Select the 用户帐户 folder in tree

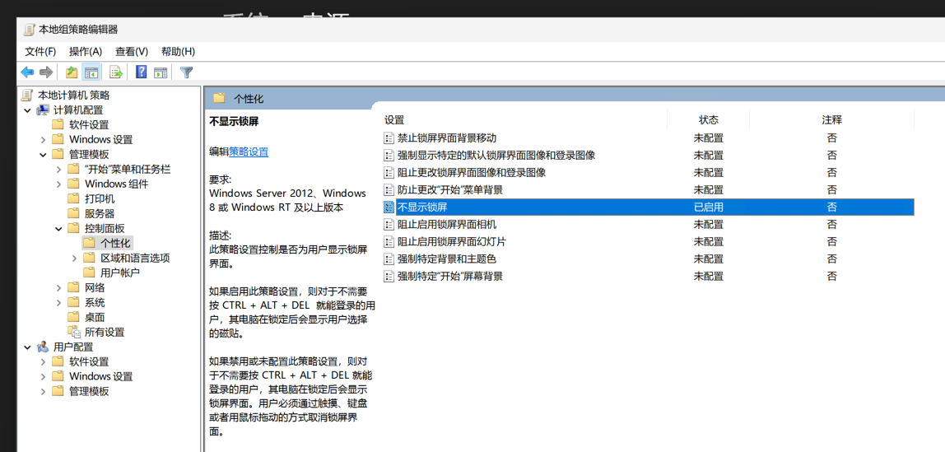(x=119, y=273)
